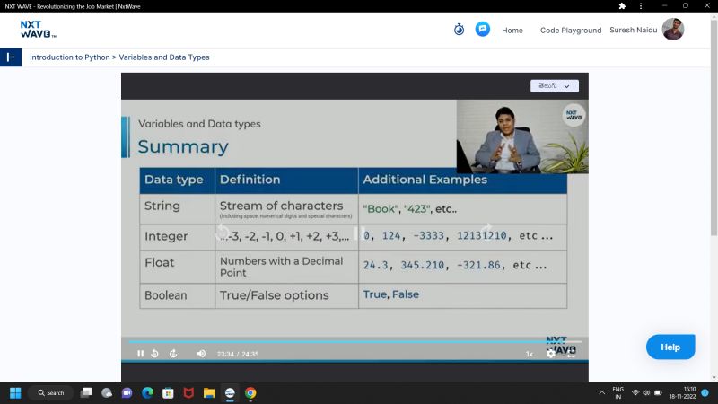Open the 1x playback speed menu
The width and height of the screenshot is (718, 404).
pyautogui.click(x=530, y=354)
